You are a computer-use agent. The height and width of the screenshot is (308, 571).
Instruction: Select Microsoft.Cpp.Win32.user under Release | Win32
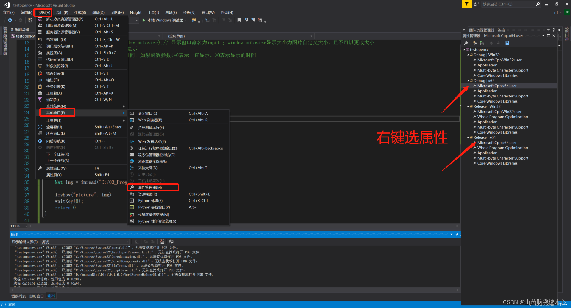(499, 112)
